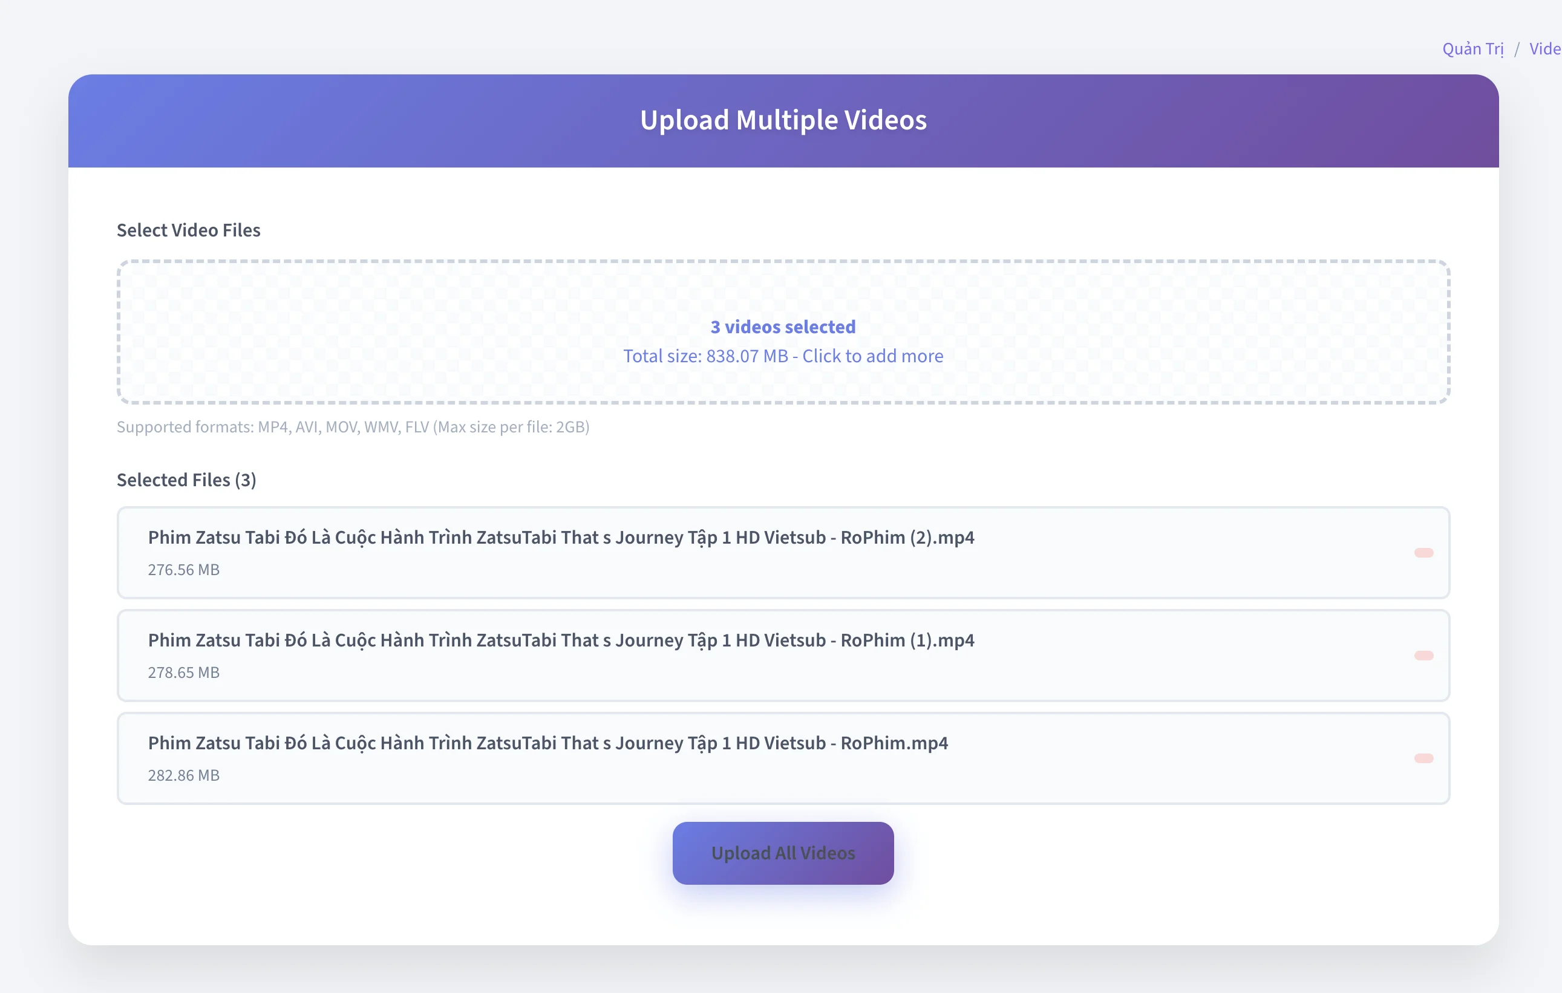Select the RoPhim (1).mp4 file name
Screen dimensions: 1562x993
[x=560, y=640]
